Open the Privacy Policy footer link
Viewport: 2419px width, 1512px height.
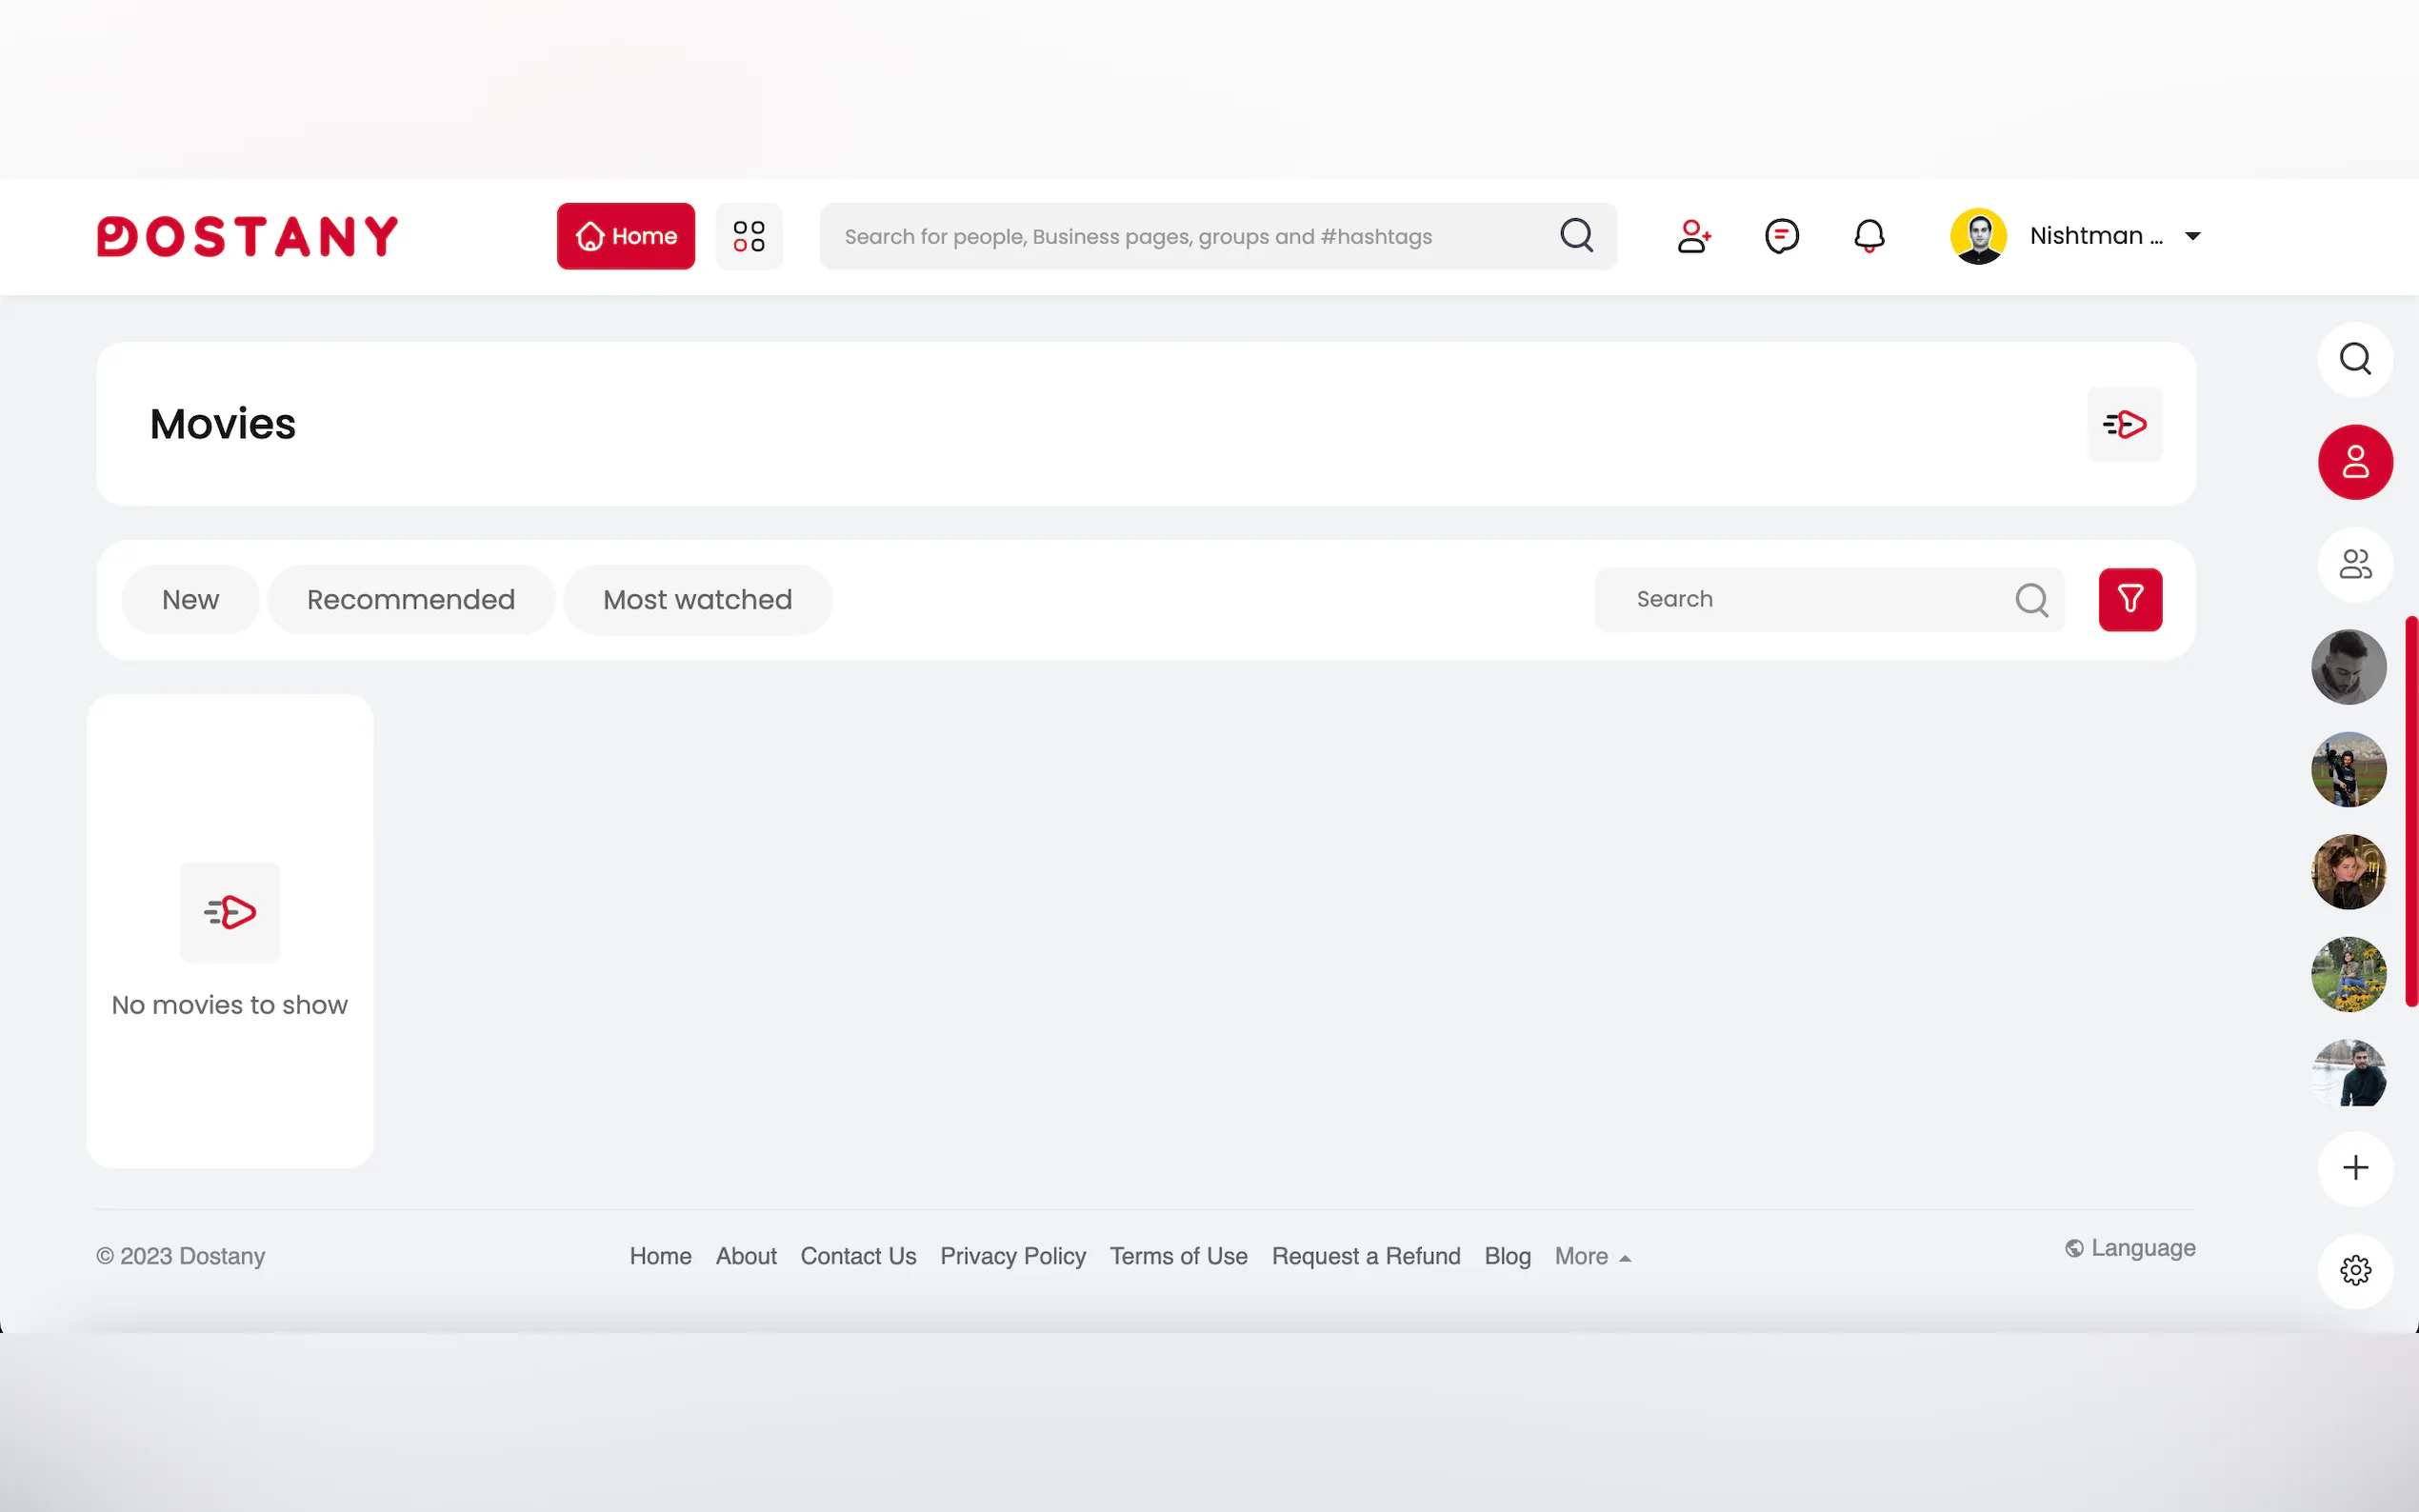click(x=1012, y=1256)
